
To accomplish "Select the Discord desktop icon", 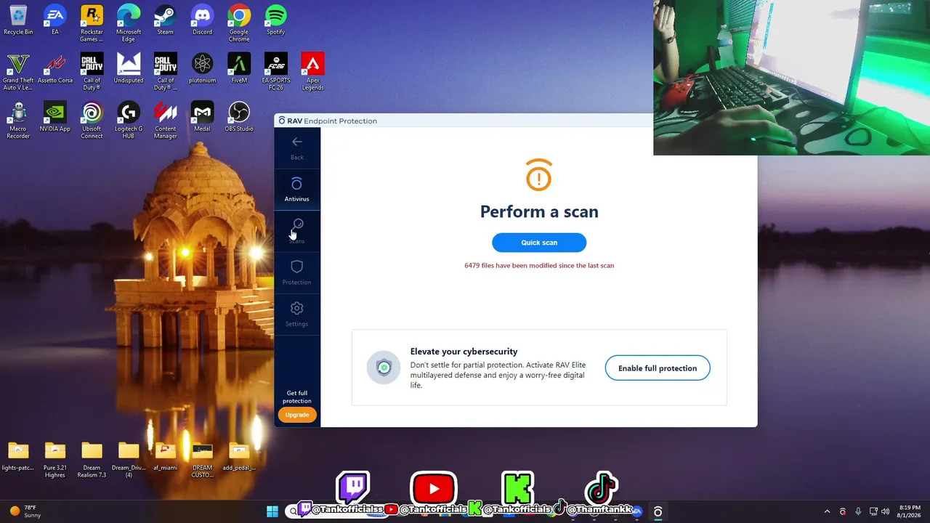I will [202, 20].
